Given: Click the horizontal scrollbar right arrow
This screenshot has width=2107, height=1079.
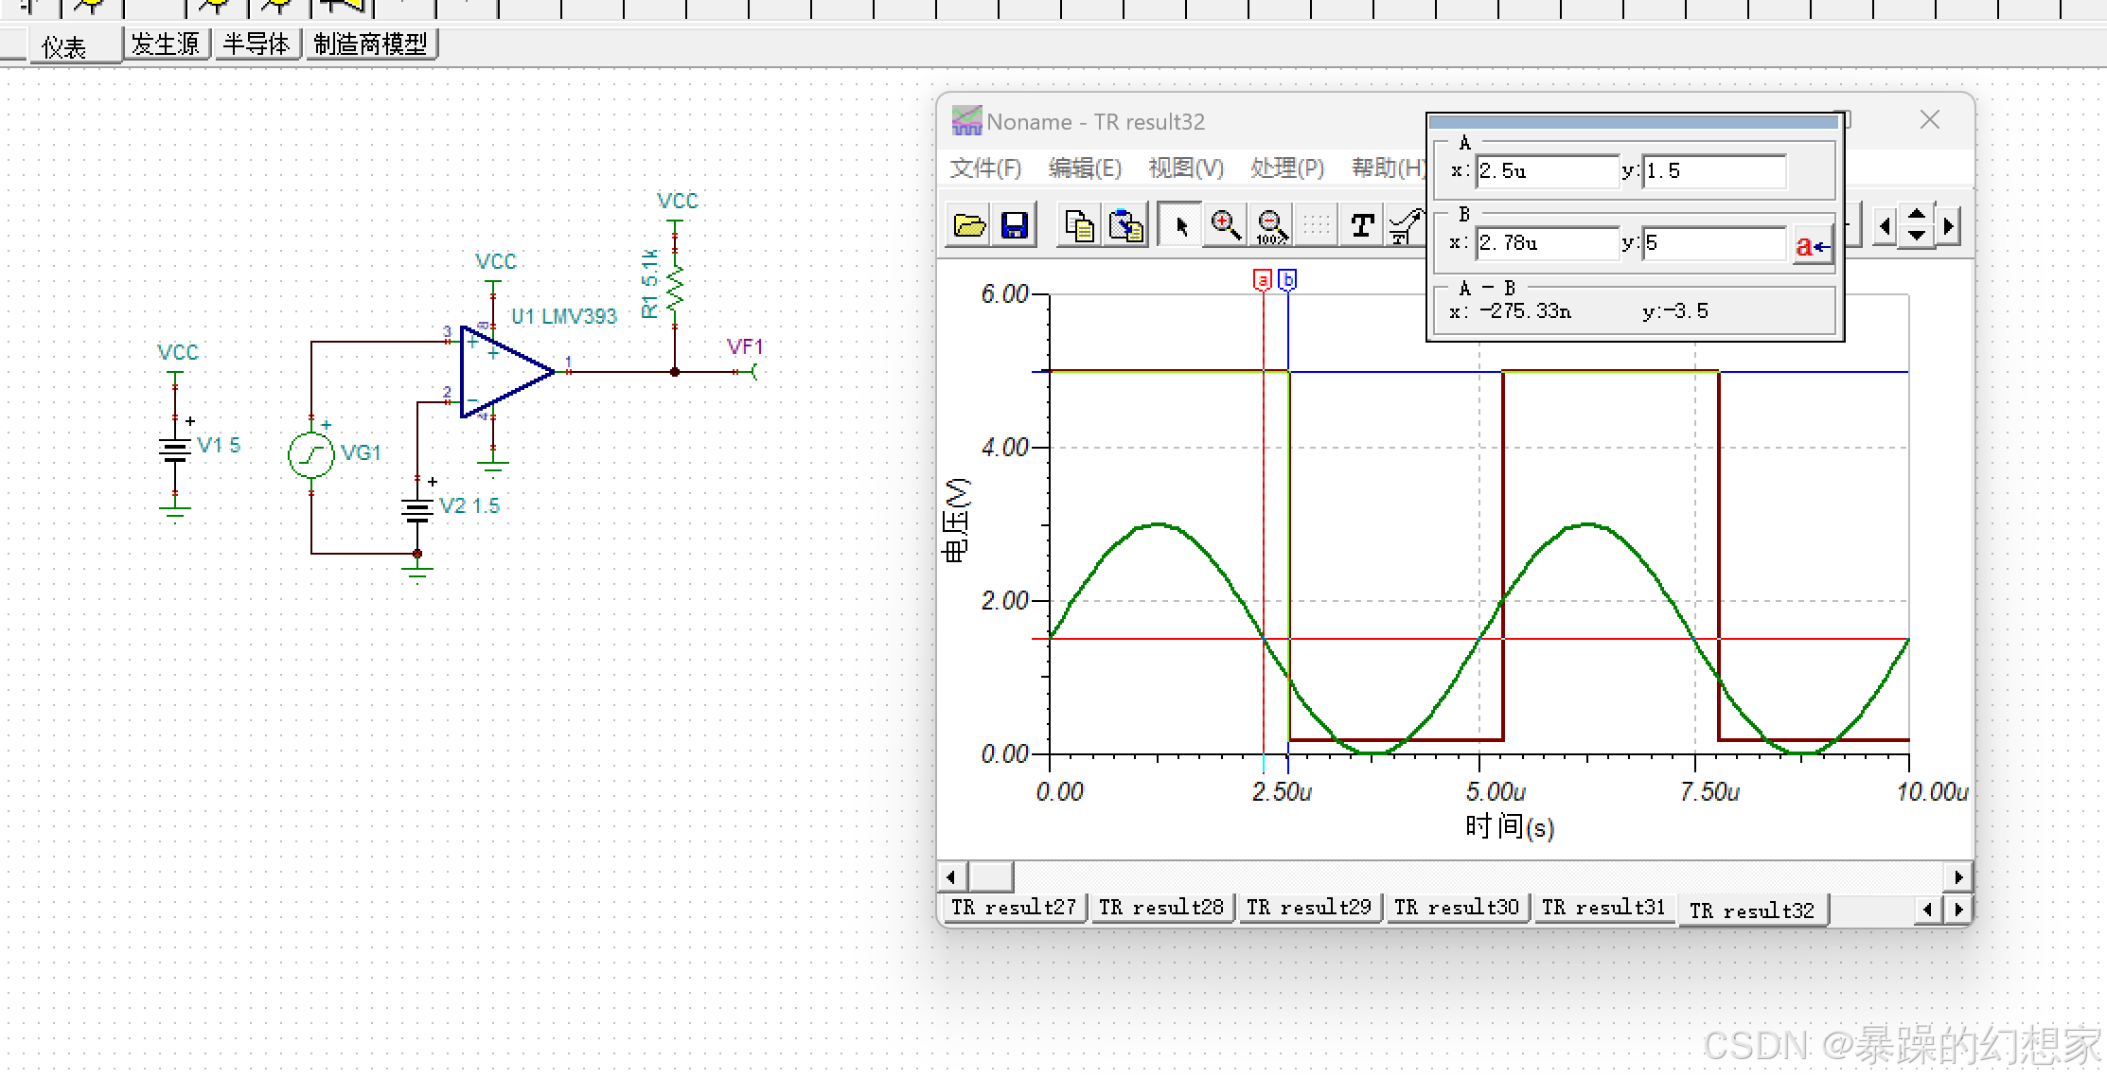Looking at the screenshot, I should 1958,876.
